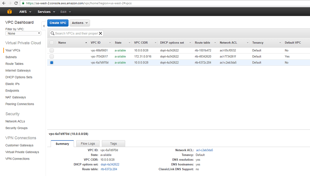The height and width of the screenshot is (176, 310).
Task: Open Elastic IPs in sidebar
Action: 13,84
